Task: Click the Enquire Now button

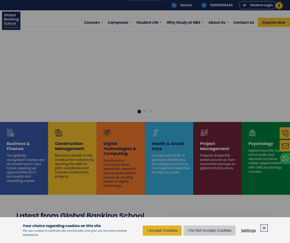Action: (x=274, y=22)
